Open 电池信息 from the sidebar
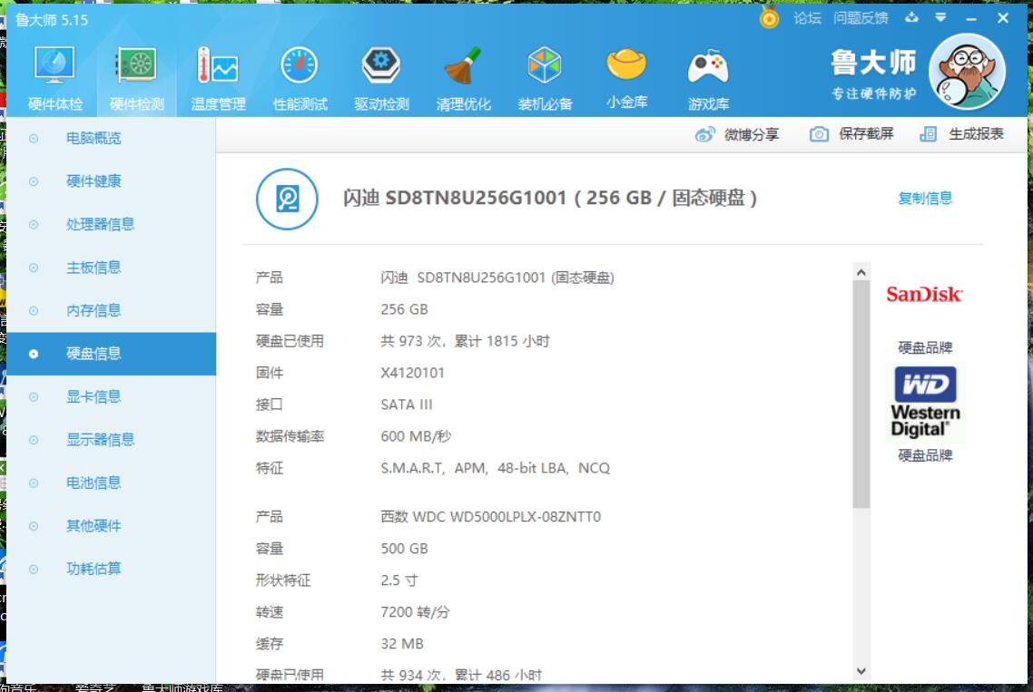This screenshot has width=1033, height=692. click(93, 482)
